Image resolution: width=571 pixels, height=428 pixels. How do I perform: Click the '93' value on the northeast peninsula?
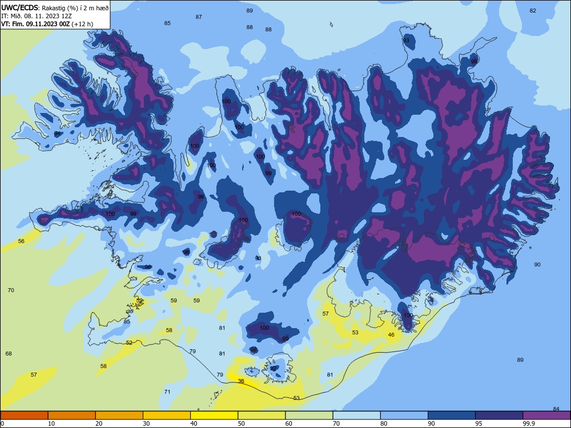pos(406,41)
